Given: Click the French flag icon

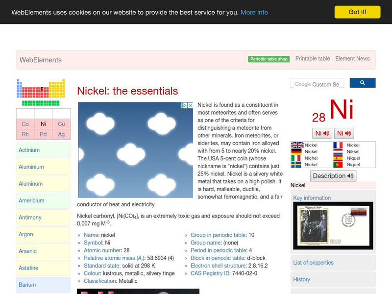Looking at the screenshot, I should point(338,145).
